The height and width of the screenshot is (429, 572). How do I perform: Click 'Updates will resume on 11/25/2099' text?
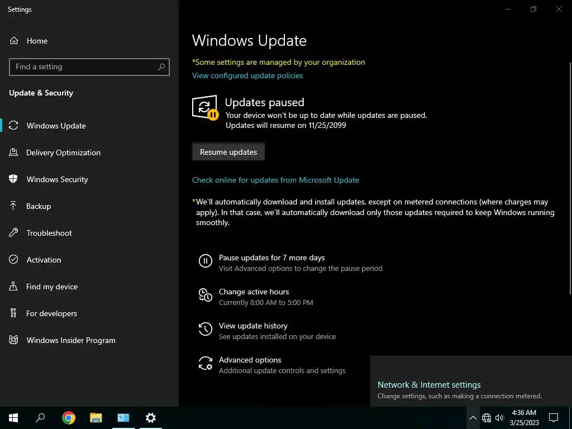(285, 125)
